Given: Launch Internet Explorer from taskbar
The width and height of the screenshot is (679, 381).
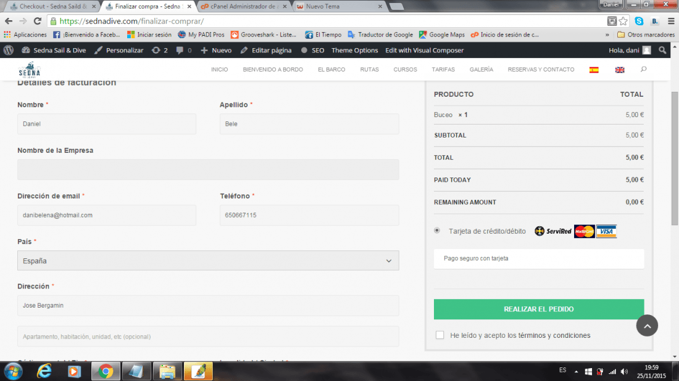Looking at the screenshot, I should coord(44,372).
